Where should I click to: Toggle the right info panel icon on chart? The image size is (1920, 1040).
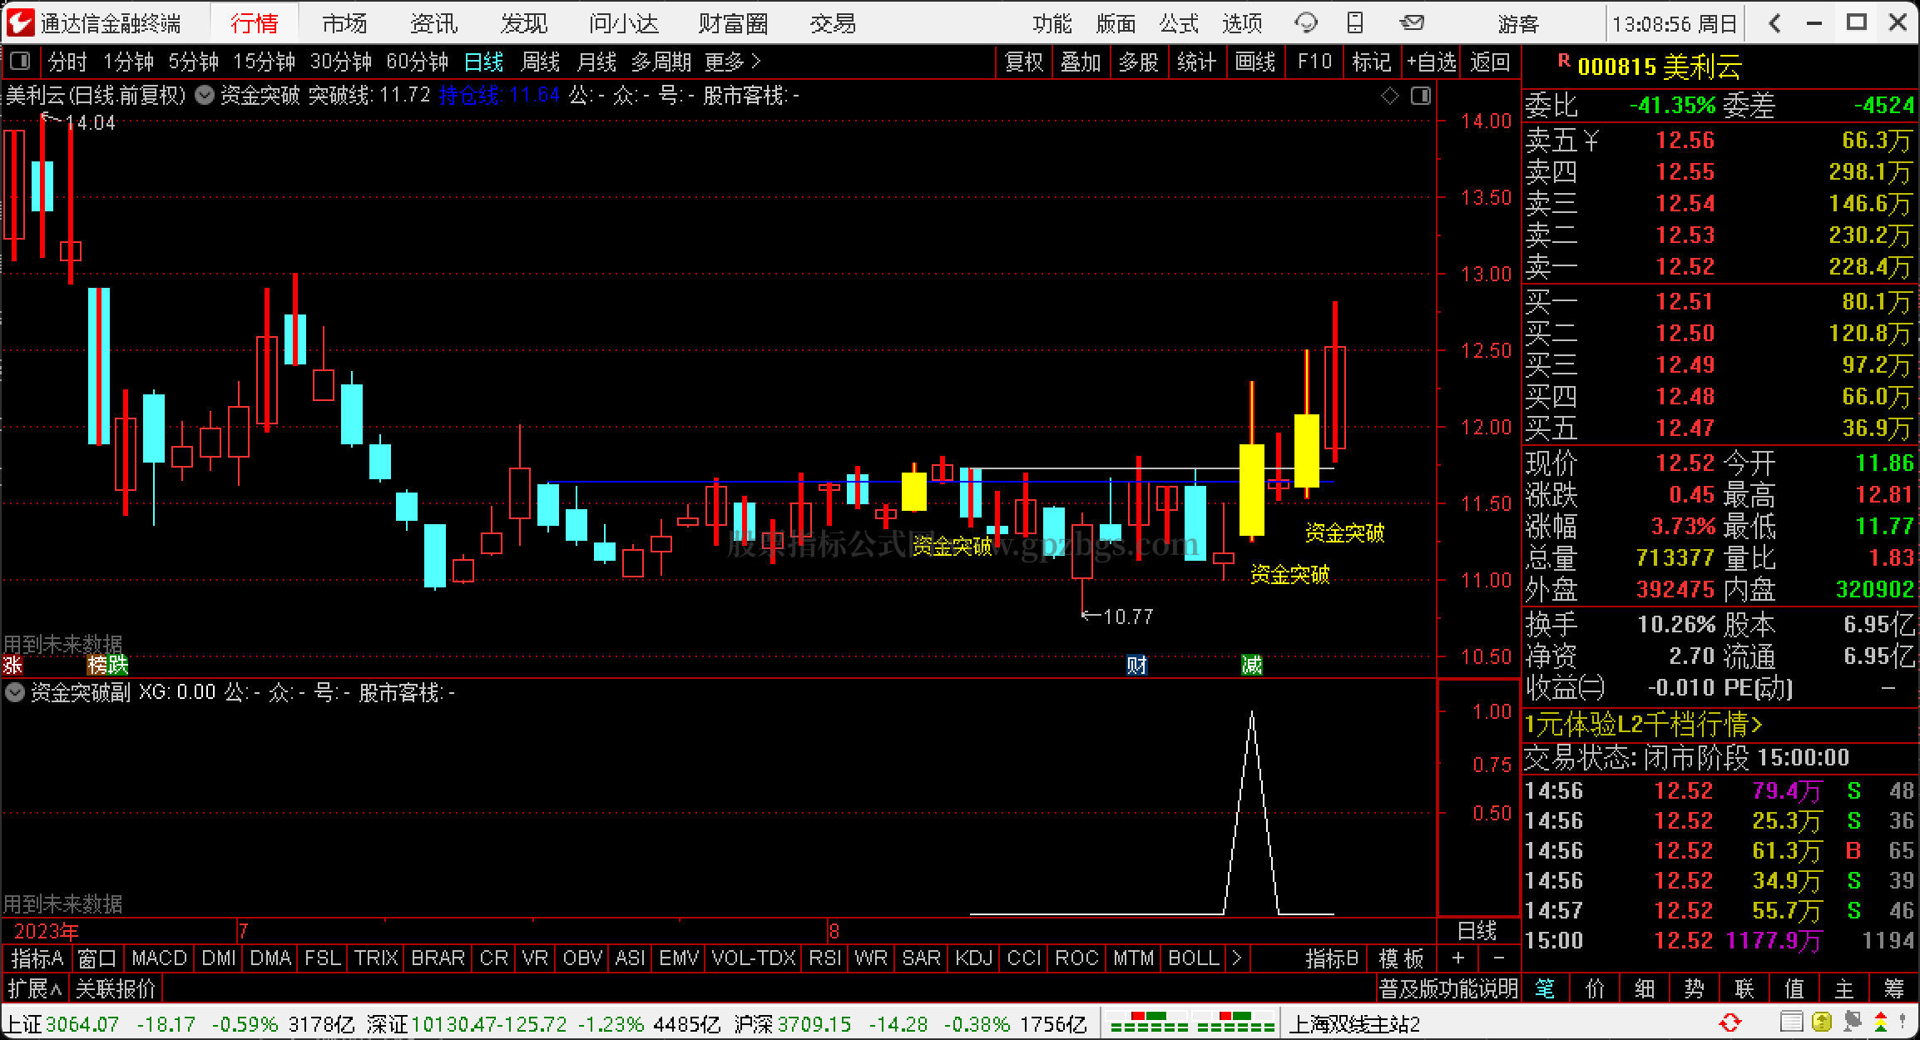(1421, 96)
